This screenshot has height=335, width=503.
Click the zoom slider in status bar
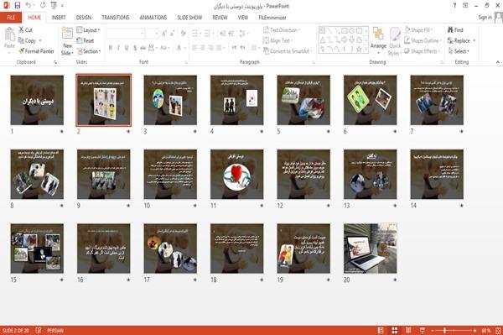pos(454,330)
